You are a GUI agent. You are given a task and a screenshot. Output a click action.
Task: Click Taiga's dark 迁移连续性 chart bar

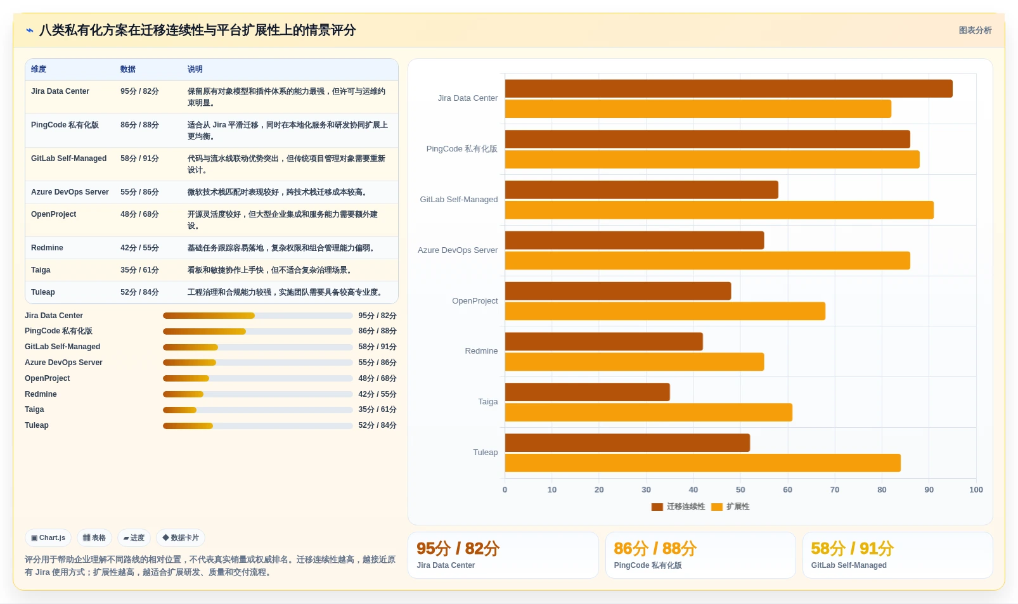pos(588,392)
